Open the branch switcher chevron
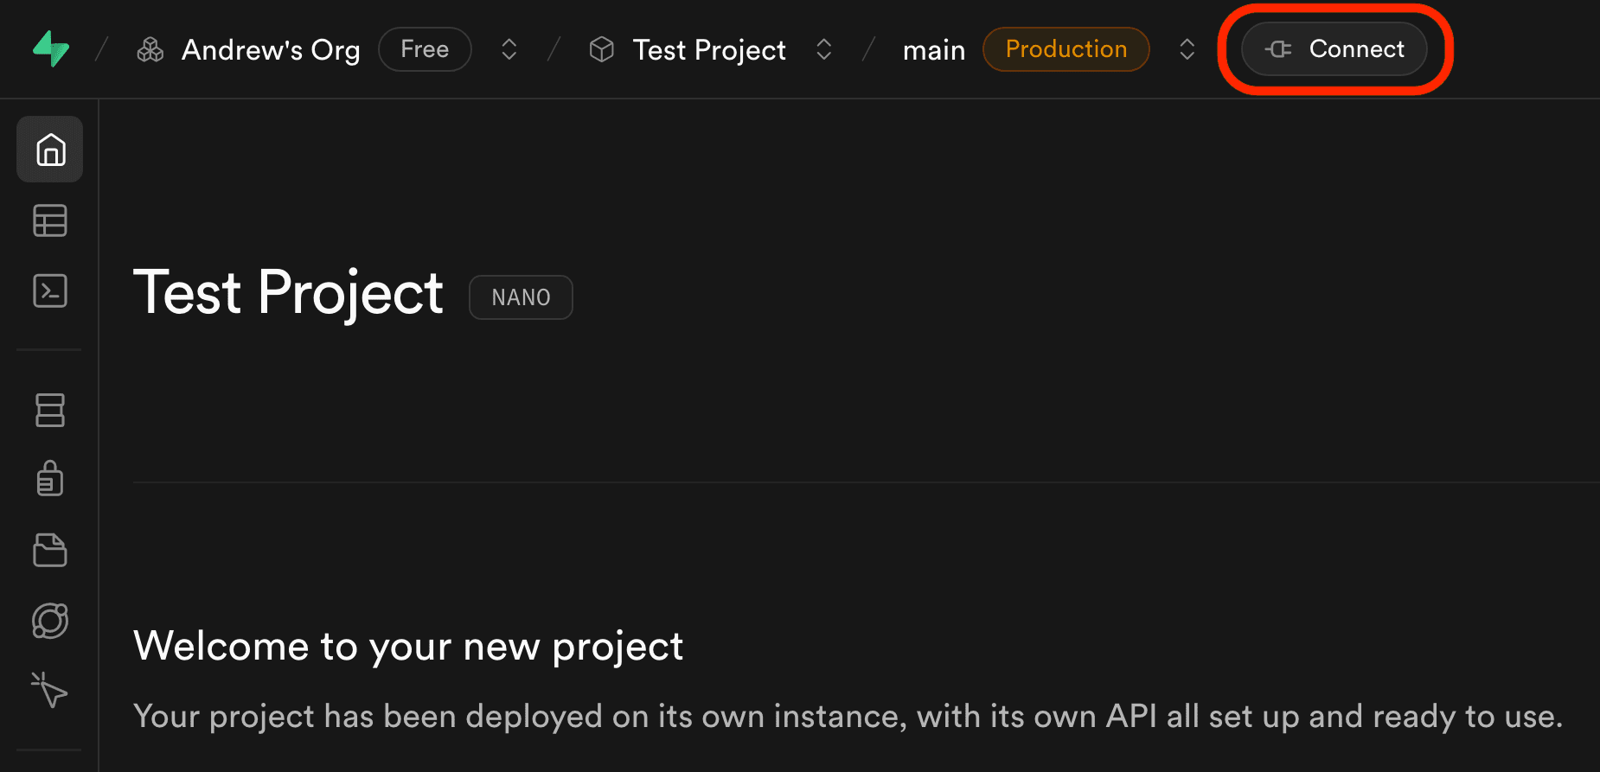Viewport: 1600px width, 772px height. pos(1186,49)
